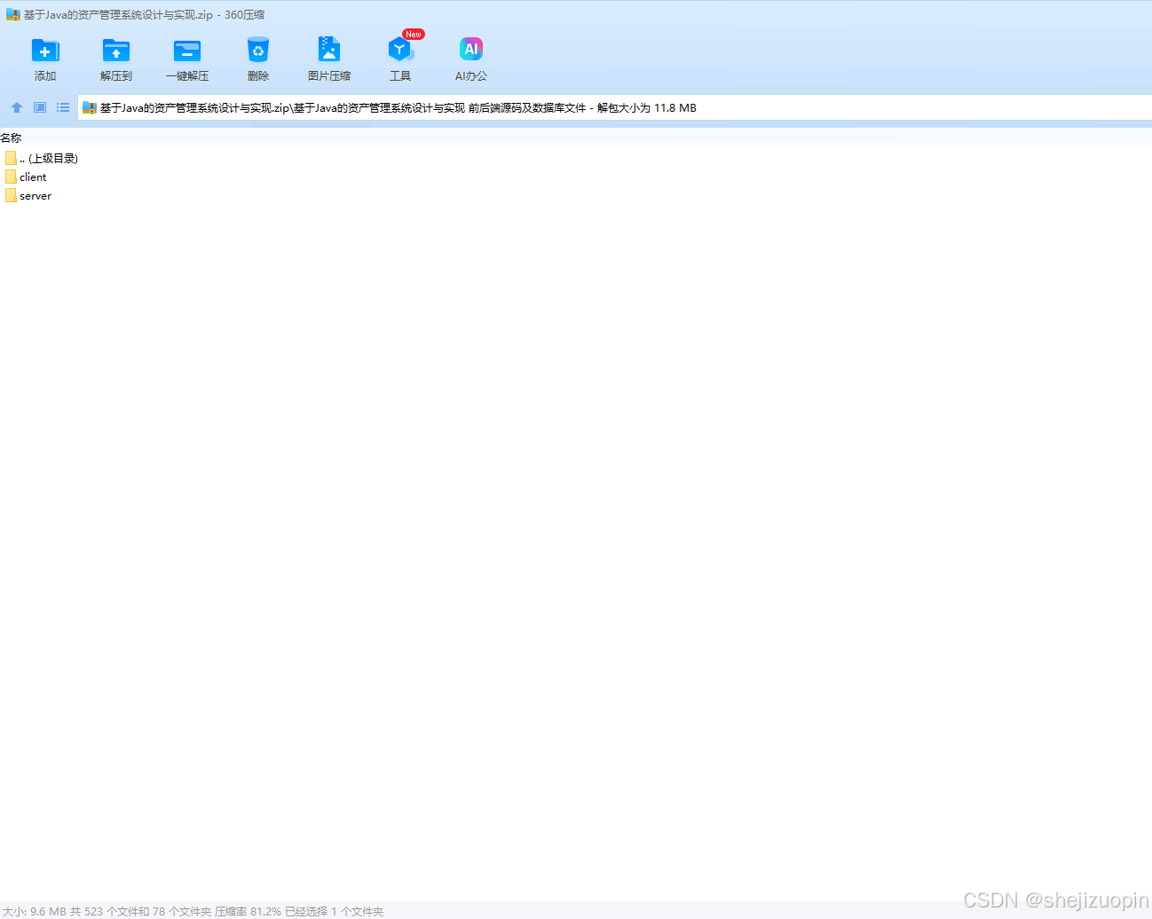Click the archive path address field
1152x919 pixels.
615,108
